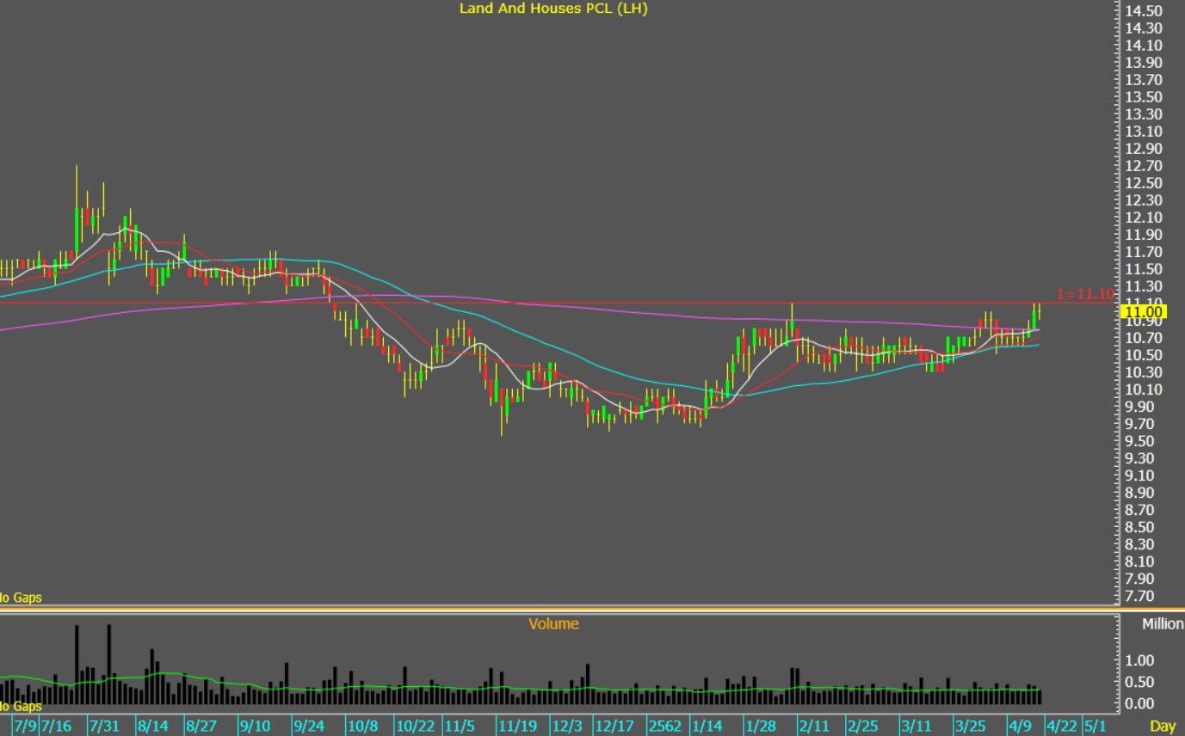Click the 13.90 price axis label
Screen dimensions: 1185x736
click(x=1145, y=63)
